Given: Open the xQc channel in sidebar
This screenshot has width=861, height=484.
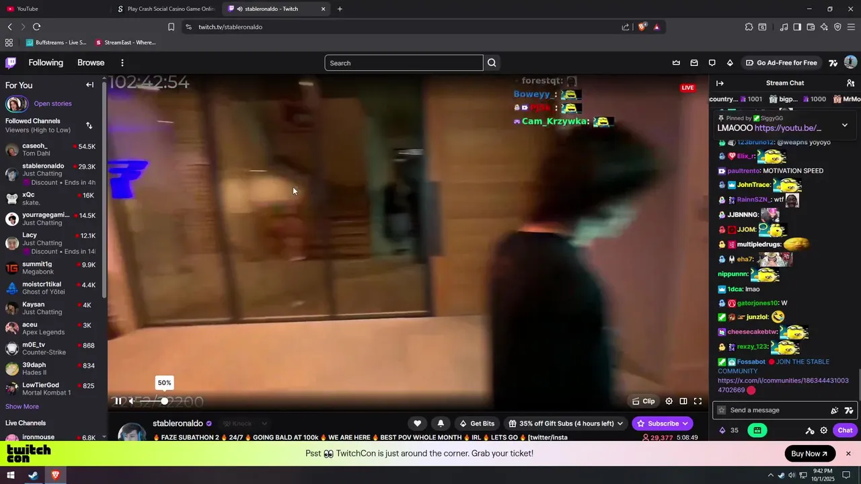Looking at the screenshot, I should pos(50,198).
